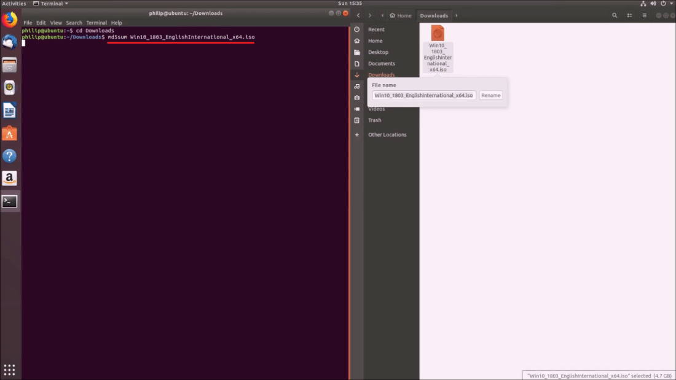Screen dimensions: 676x380
Task: Open the Terminal Search menu
Action: click(x=74, y=23)
